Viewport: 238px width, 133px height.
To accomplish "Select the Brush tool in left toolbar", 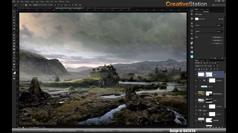I will [x=14, y=32].
